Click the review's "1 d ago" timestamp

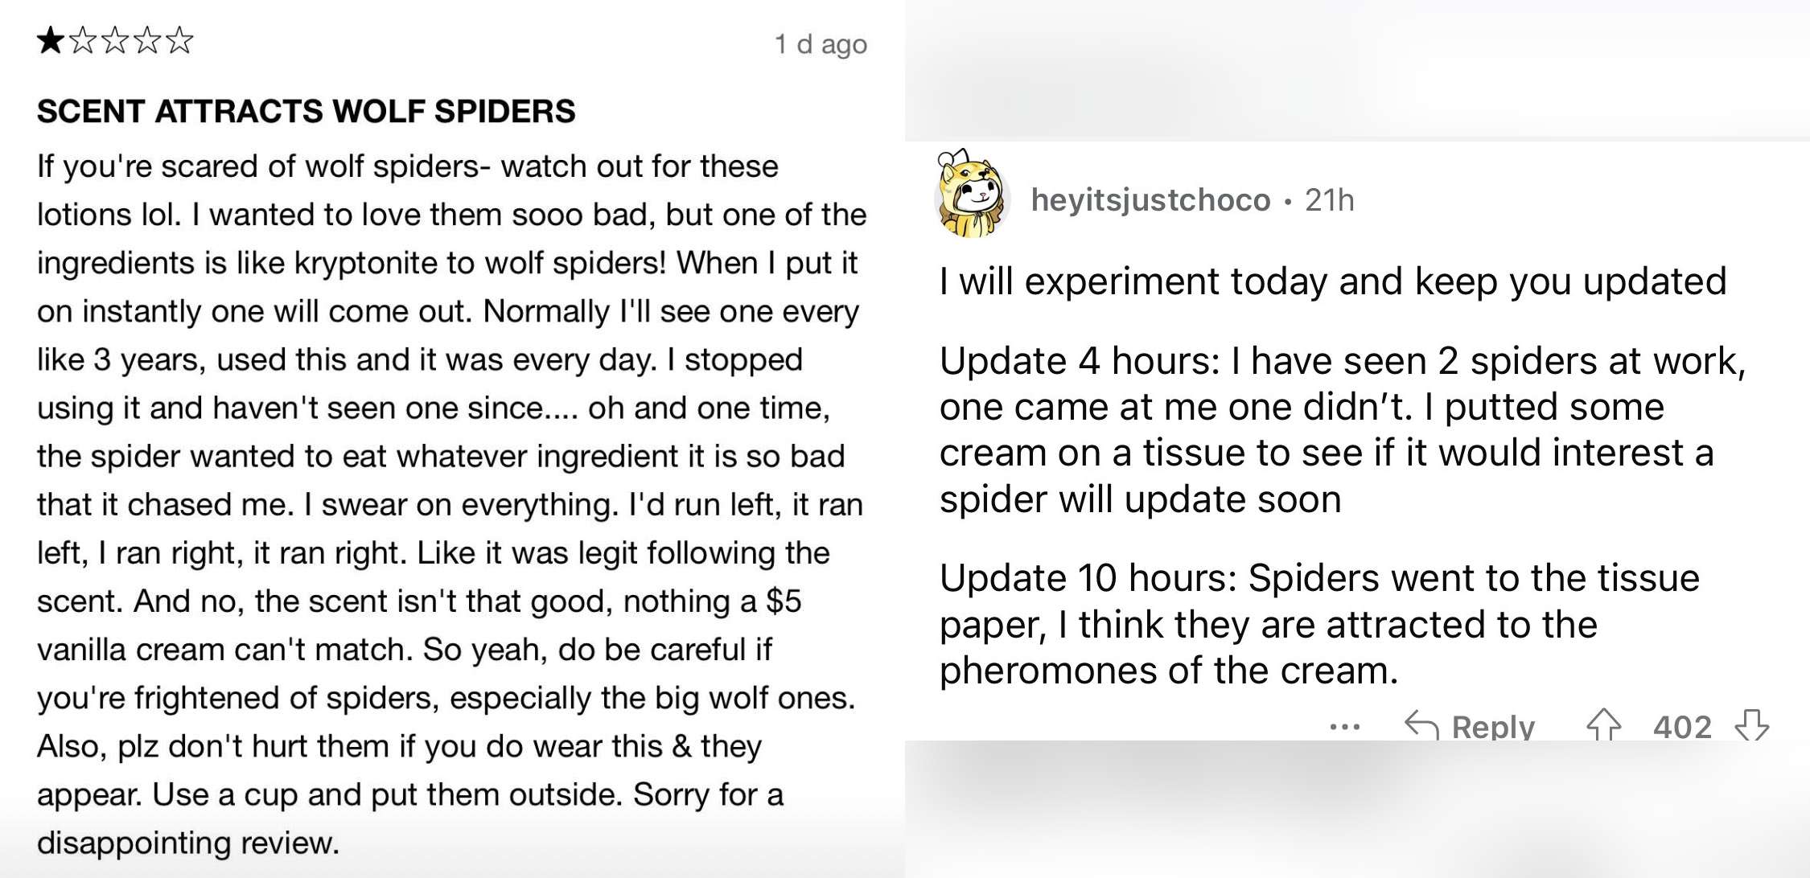pyautogui.click(x=820, y=44)
